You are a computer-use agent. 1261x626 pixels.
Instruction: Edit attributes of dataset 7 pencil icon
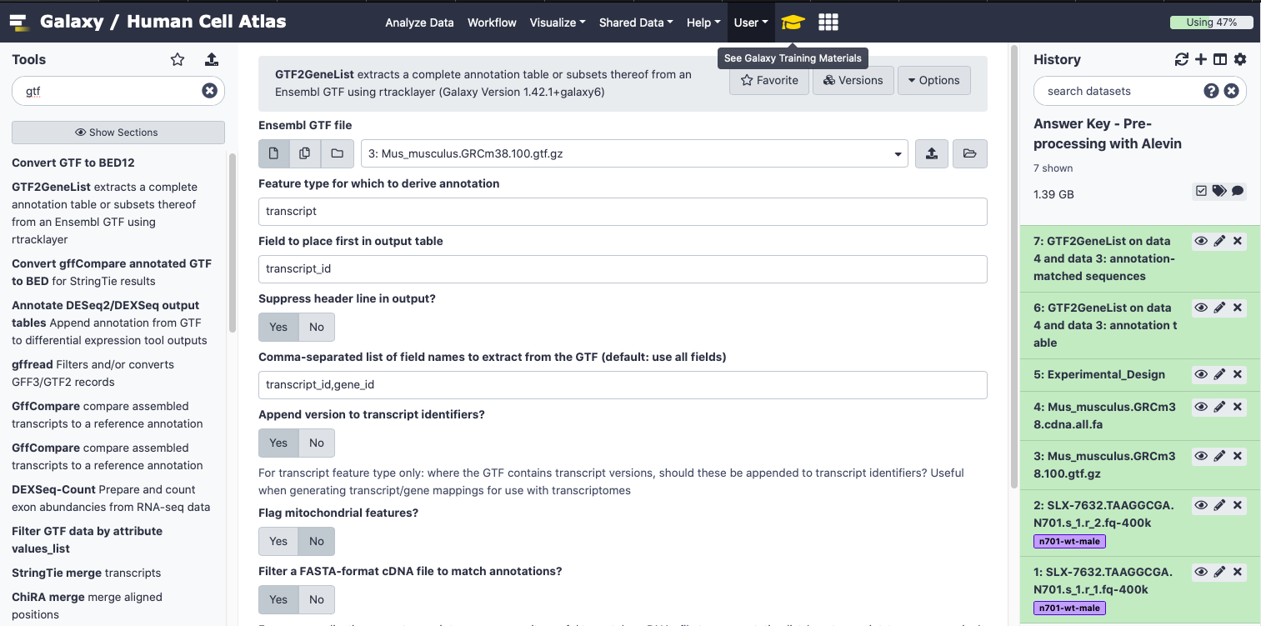[x=1219, y=241]
